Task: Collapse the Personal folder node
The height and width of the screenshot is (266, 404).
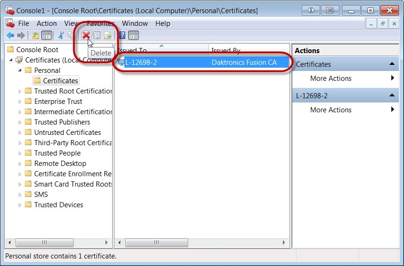Action: pos(20,70)
